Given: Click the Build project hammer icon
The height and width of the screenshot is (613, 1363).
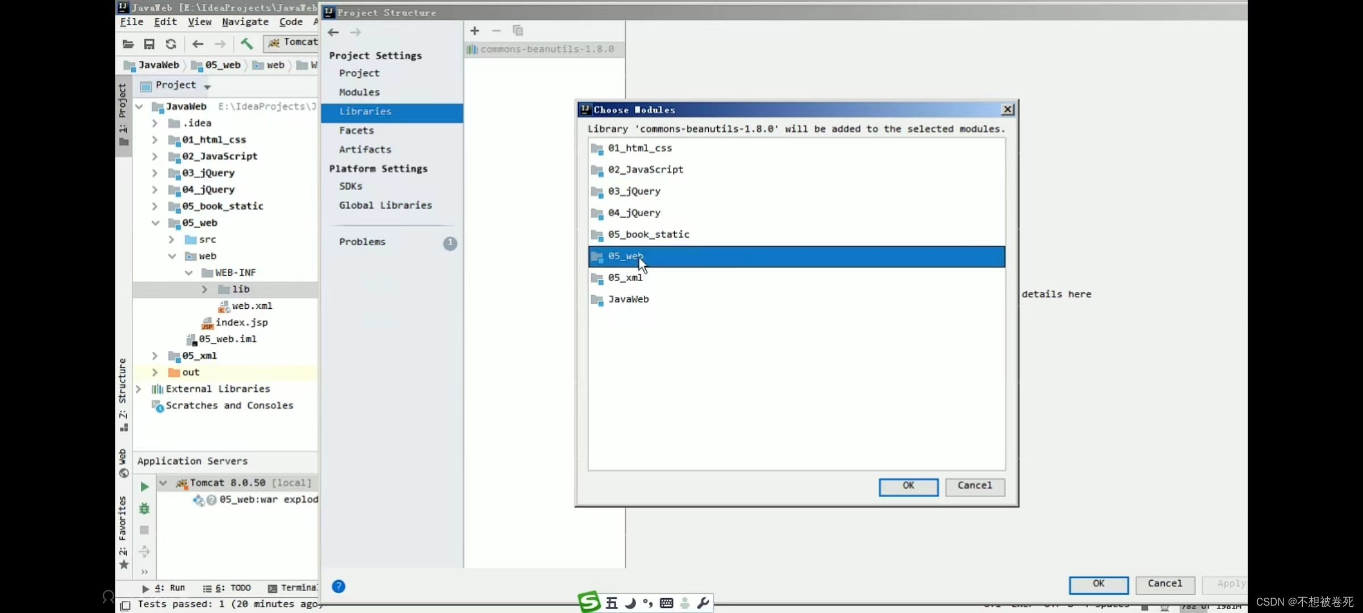Looking at the screenshot, I should (x=246, y=43).
